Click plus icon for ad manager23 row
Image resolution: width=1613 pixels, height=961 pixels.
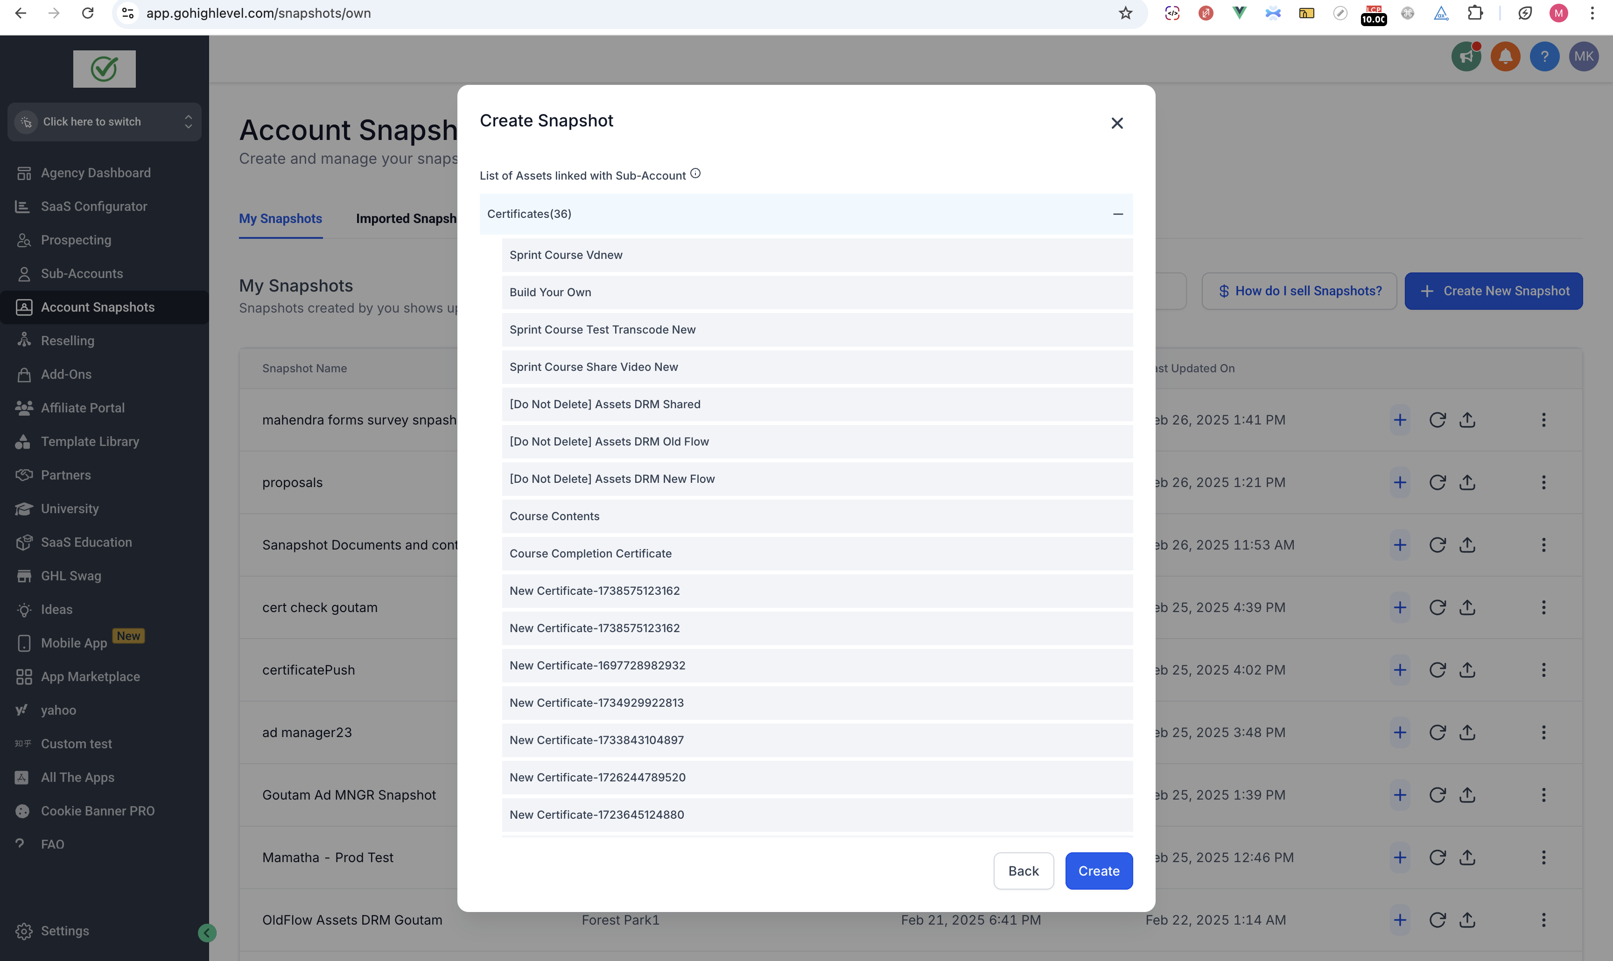coord(1400,732)
